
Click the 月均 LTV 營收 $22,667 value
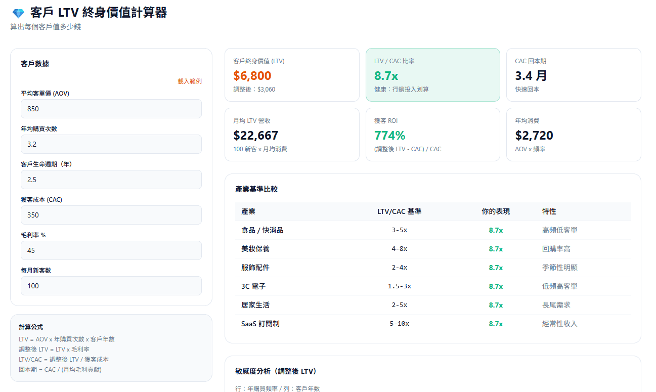256,136
